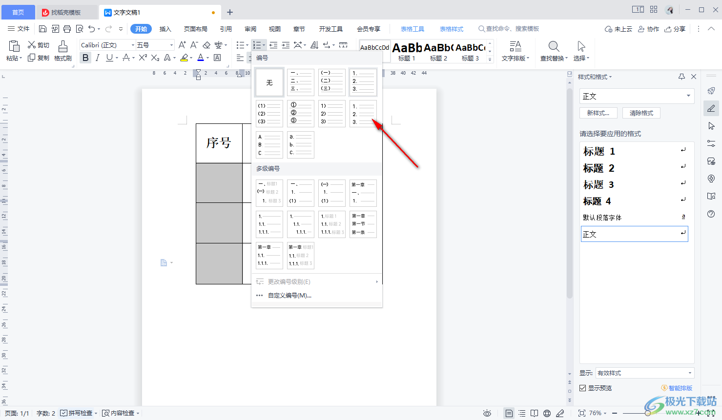The height and width of the screenshot is (420, 722).
Task: Open the font name dropdown
Action: [x=133, y=45]
